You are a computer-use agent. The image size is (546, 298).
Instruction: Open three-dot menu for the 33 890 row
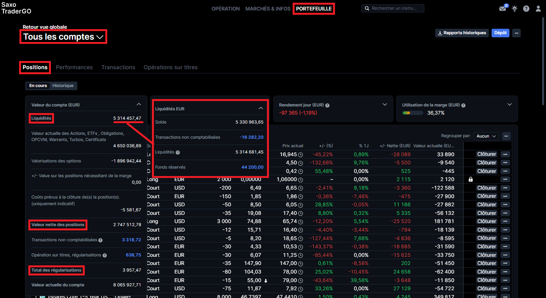tap(505, 154)
